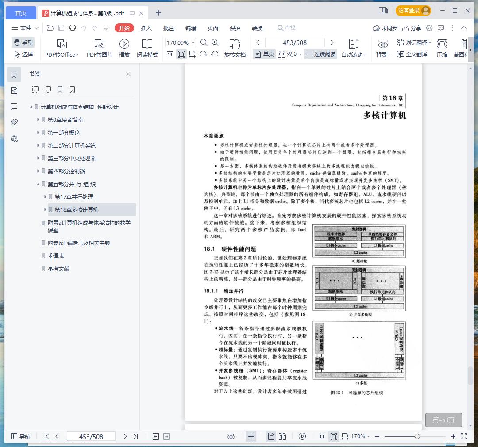
Task: Open the rotate document tool
Action: tap(235, 48)
